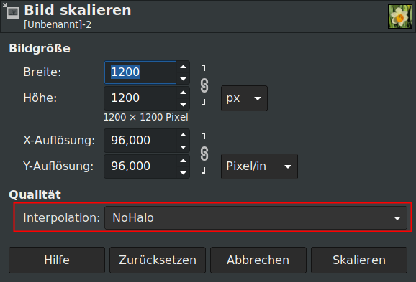Click the daffodil image thumbnail
Screen dimensions: 416x282
(400, 17)
